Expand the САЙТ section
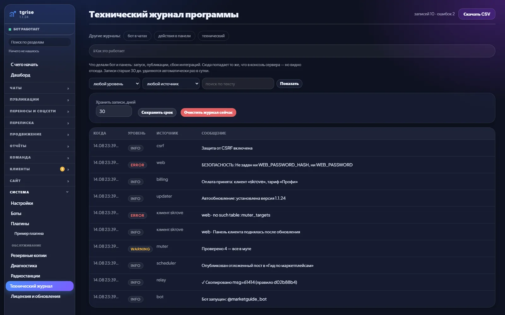 [39, 181]
